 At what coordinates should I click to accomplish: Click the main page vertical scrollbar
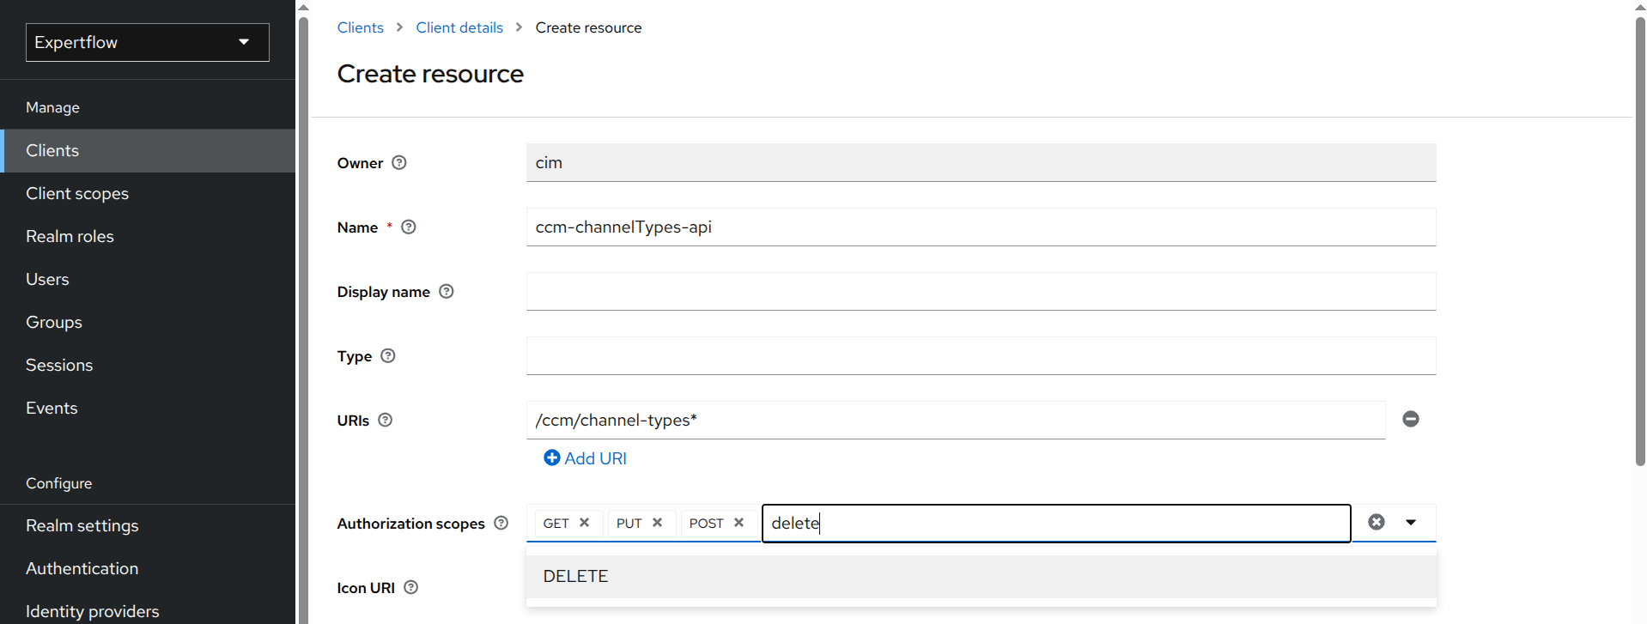tap(1639, 240)
